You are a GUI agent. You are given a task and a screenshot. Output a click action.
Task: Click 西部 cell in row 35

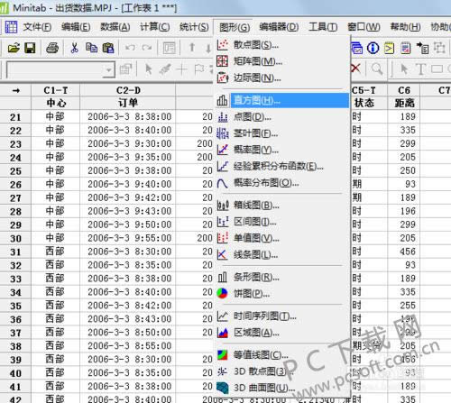tap(56, 306)
